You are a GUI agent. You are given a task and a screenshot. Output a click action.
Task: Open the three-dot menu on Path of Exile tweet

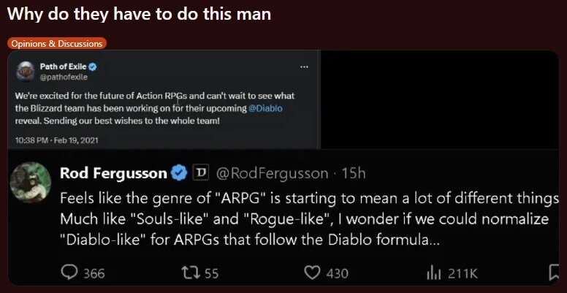[x=304, y=68]
